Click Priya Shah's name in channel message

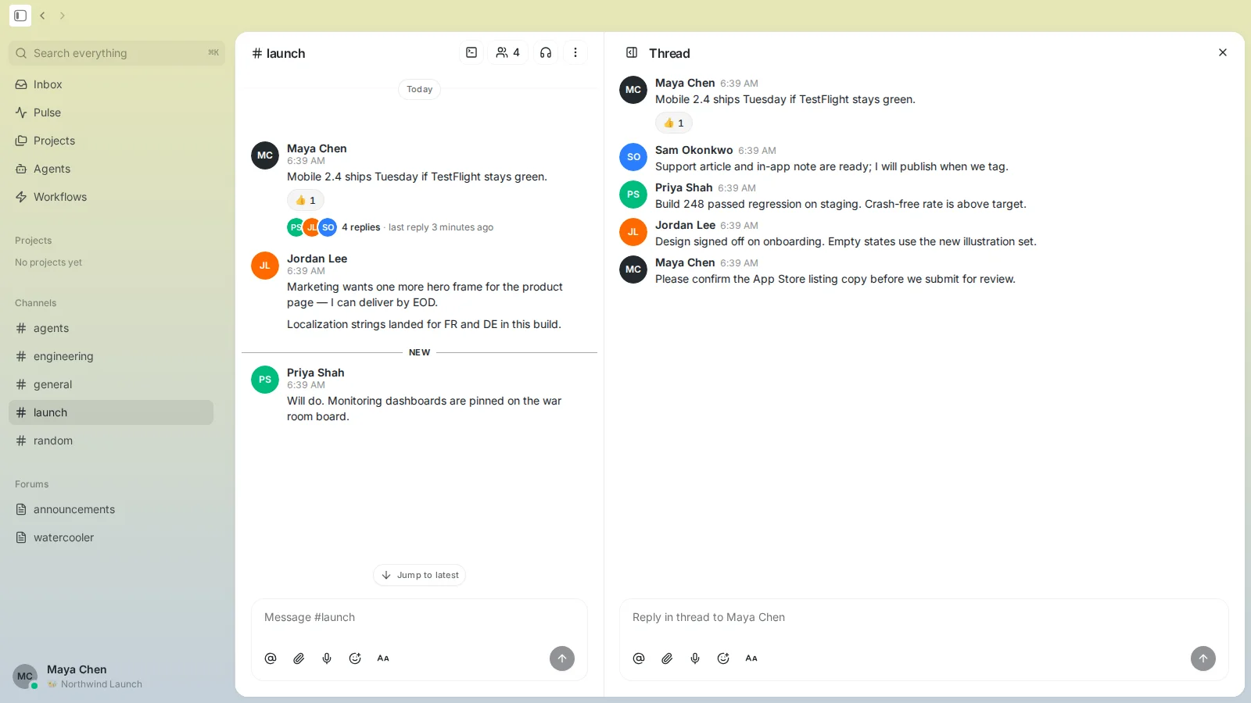pos(316,373)
